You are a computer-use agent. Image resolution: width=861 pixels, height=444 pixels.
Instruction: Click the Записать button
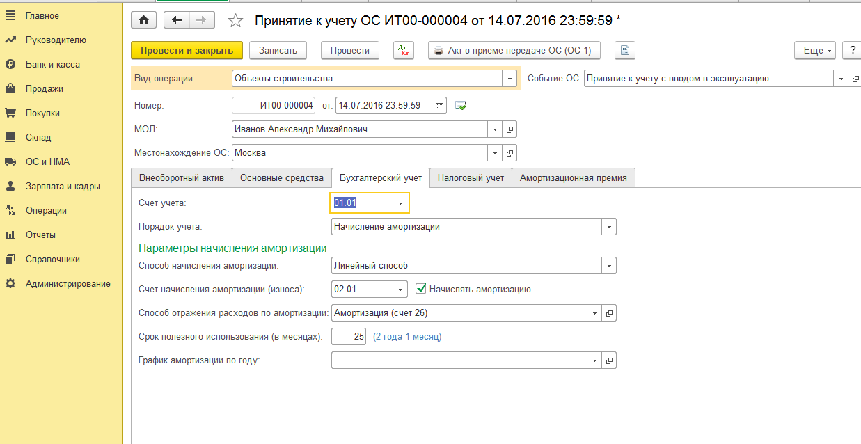tap(278, 50)
